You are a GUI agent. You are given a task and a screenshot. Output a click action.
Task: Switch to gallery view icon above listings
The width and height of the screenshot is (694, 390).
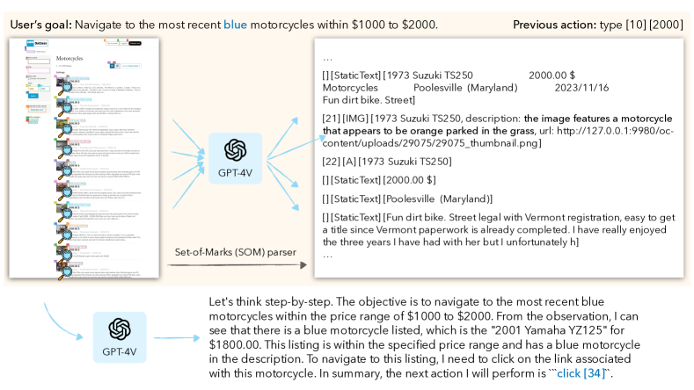117,66
